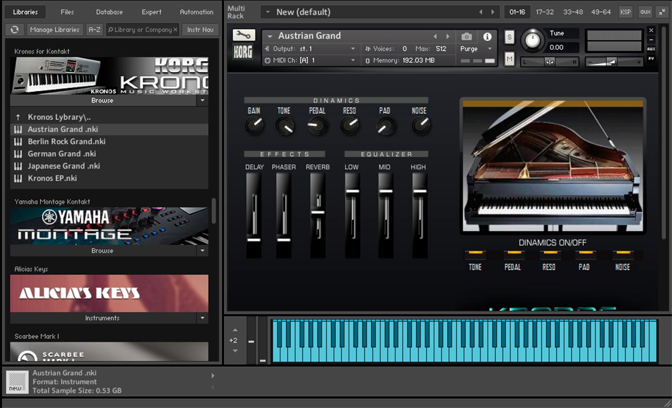Image resolution: width=672 pixels, height=408 pixels.
Task: Click Browse under Yamaha Montage library
Action: tap(102, 251)
